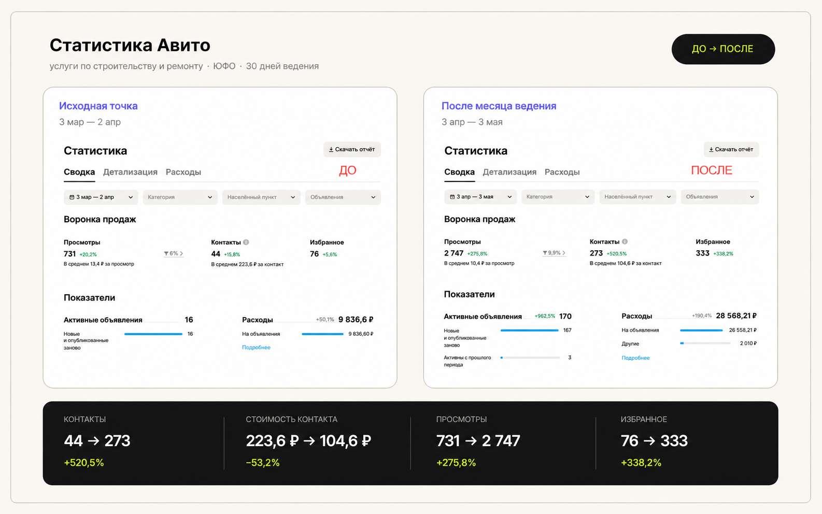
Task: Click the На объявления bar showing 26 558,21 ₽
Action: pyautogui.click(x=701, y=330)
